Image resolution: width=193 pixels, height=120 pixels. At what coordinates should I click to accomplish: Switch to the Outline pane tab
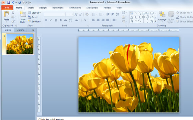pos(20,30)
